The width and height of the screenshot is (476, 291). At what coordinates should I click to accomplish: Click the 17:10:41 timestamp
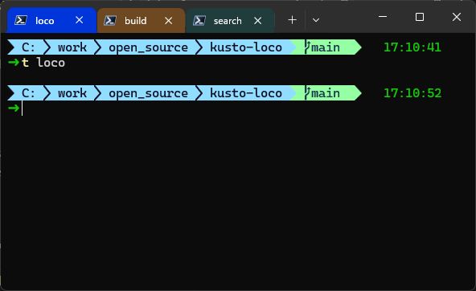(412, 47)
